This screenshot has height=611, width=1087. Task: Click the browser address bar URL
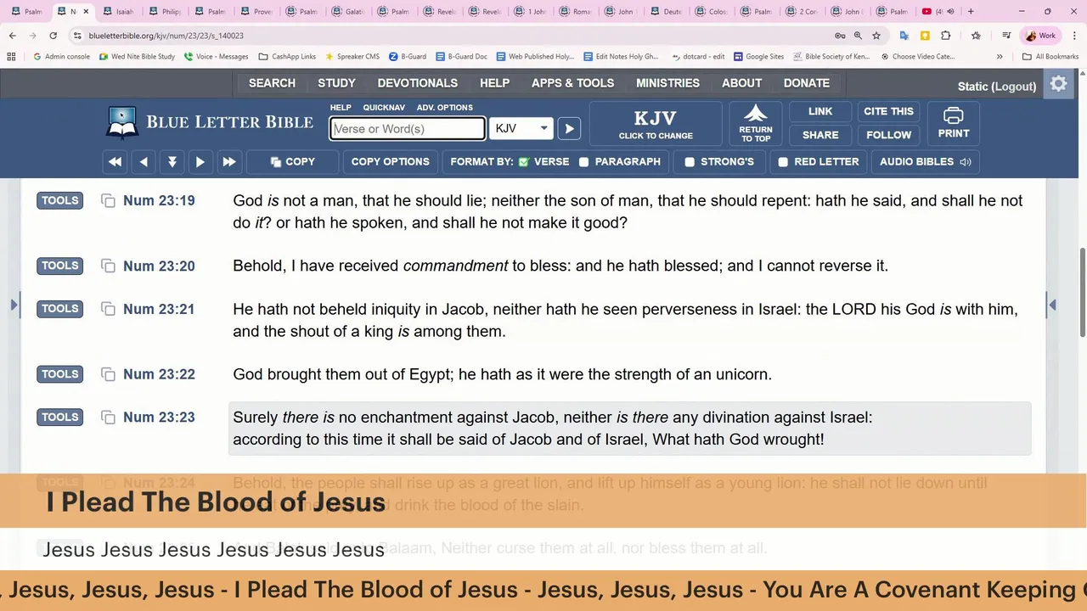click(x=166, y=36)
